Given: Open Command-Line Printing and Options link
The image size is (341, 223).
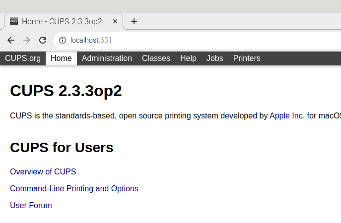Looking at the screenshot, I should tap(74, 188).
